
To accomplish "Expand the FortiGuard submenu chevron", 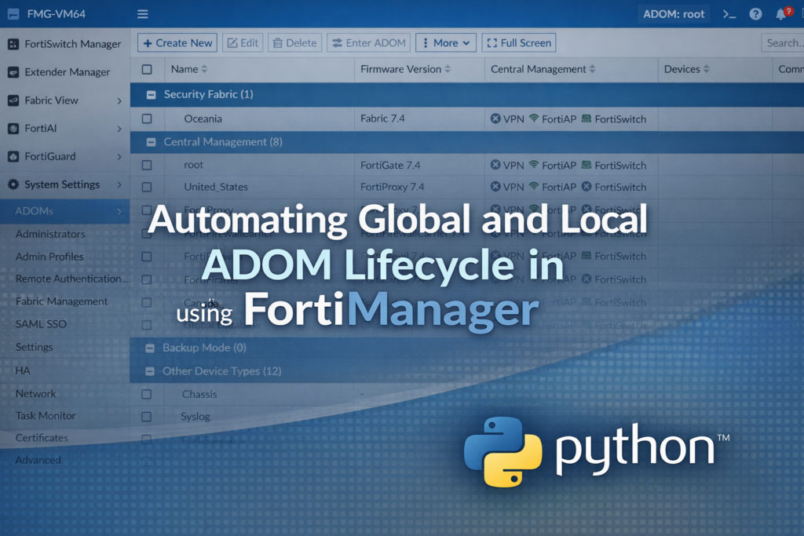I will click(119, 157).
